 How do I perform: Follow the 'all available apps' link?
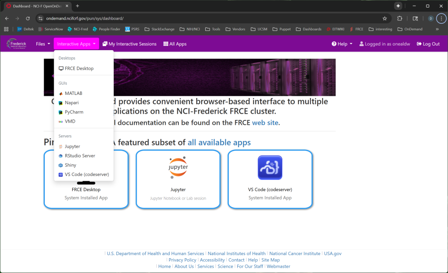coord(219,142)
